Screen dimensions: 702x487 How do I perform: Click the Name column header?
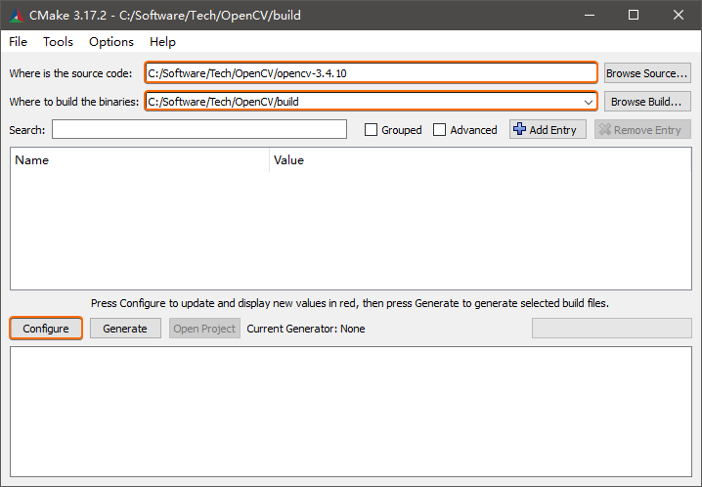139,160
